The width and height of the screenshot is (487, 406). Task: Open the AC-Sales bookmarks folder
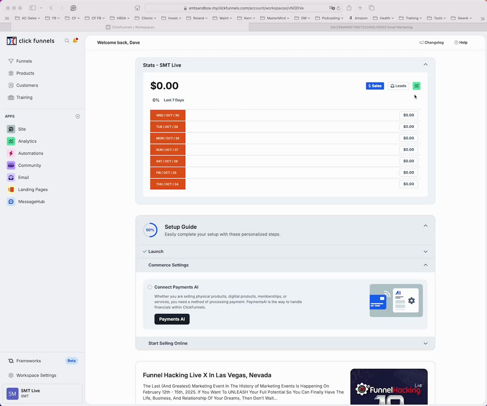point(27,18)
